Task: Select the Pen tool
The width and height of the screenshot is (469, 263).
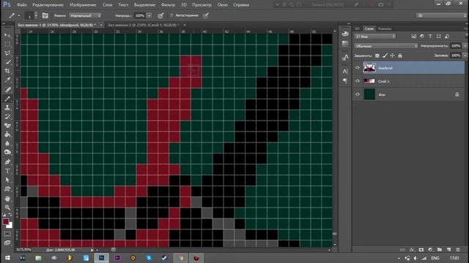Action: 7,162
